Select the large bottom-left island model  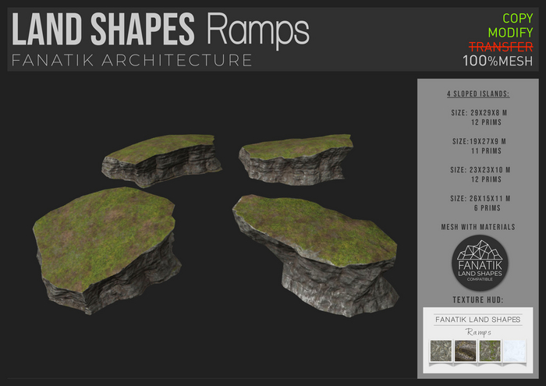pyautogui.click(x=106, y=250)
